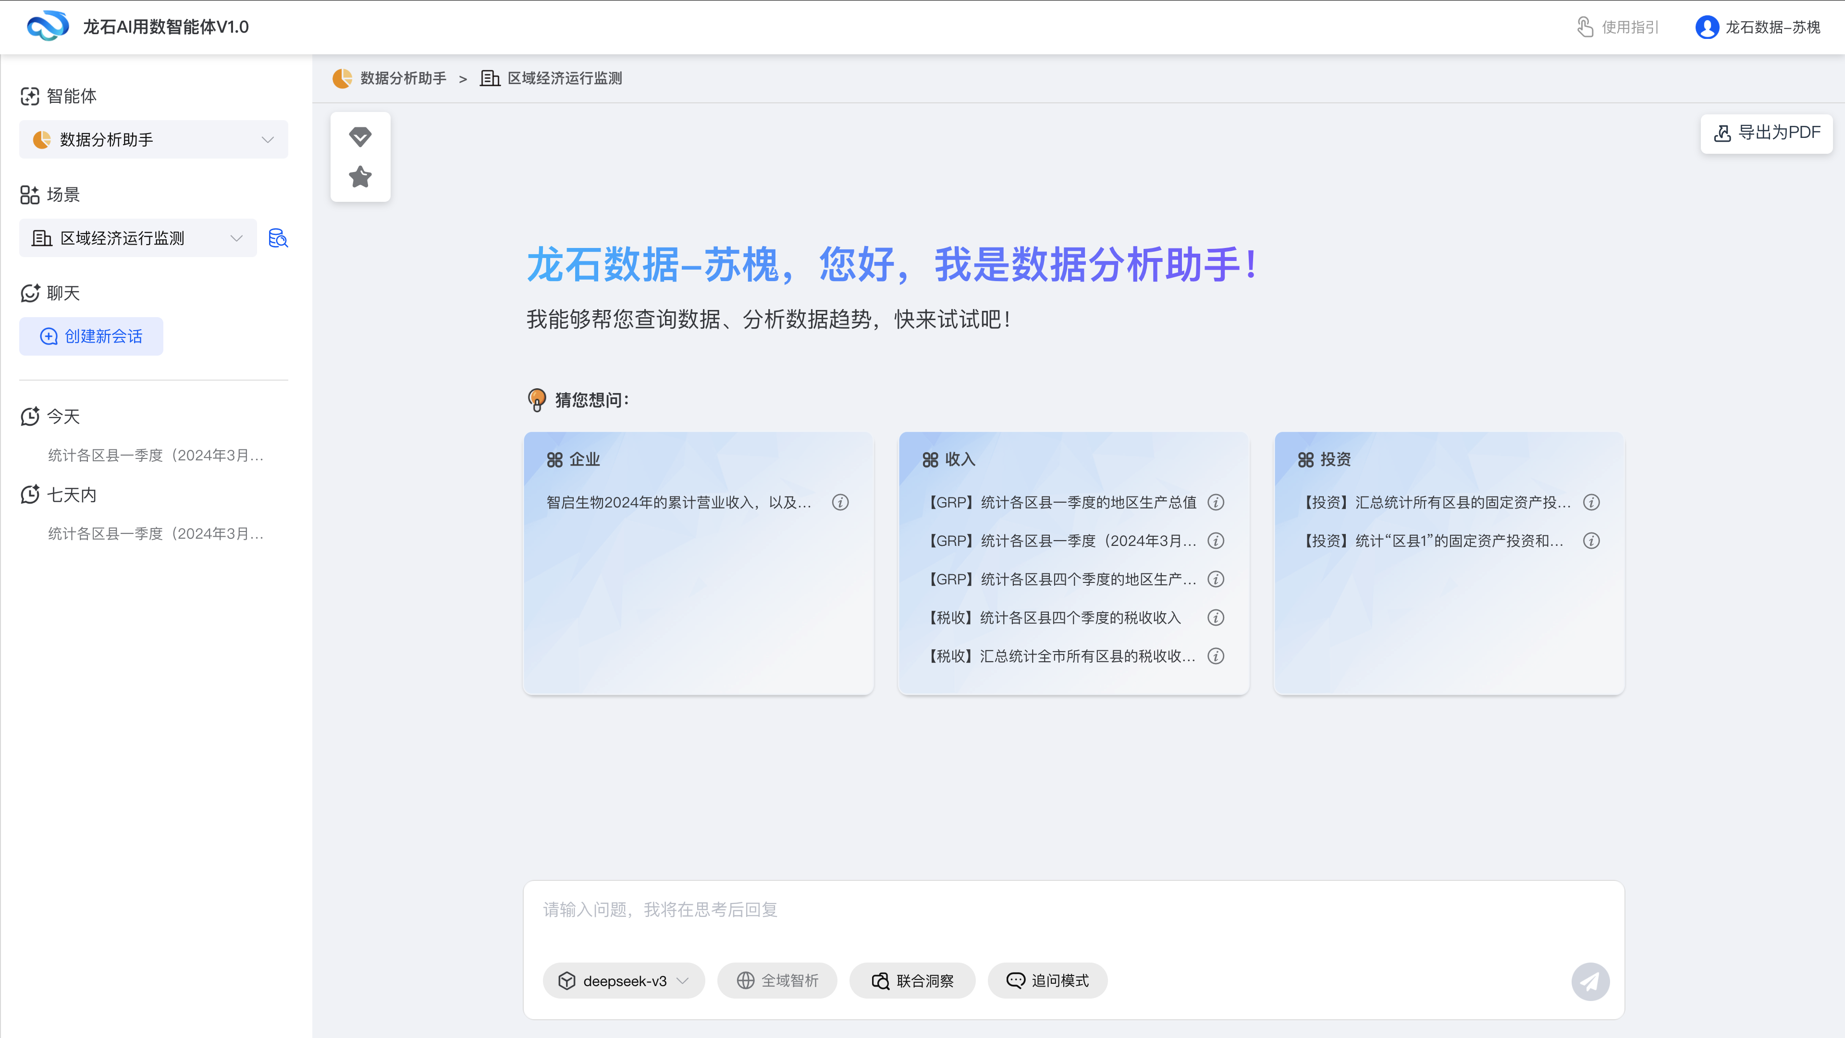This screenshot has width=1845, height=1038.
Task: Select the suggested question about 智启生物2024年累计营业收入
Action: click(679, 502)
